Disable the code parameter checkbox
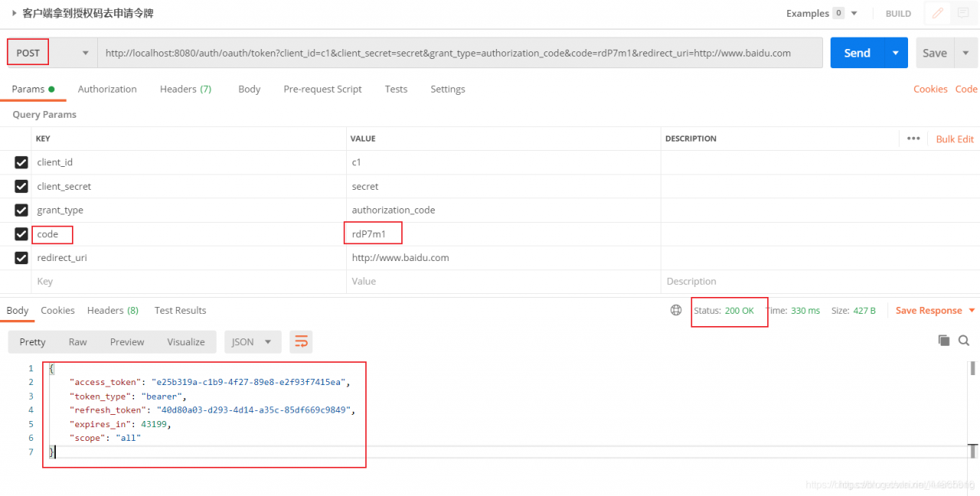Viewport: 980px width, 496px height. click(21, 234)
